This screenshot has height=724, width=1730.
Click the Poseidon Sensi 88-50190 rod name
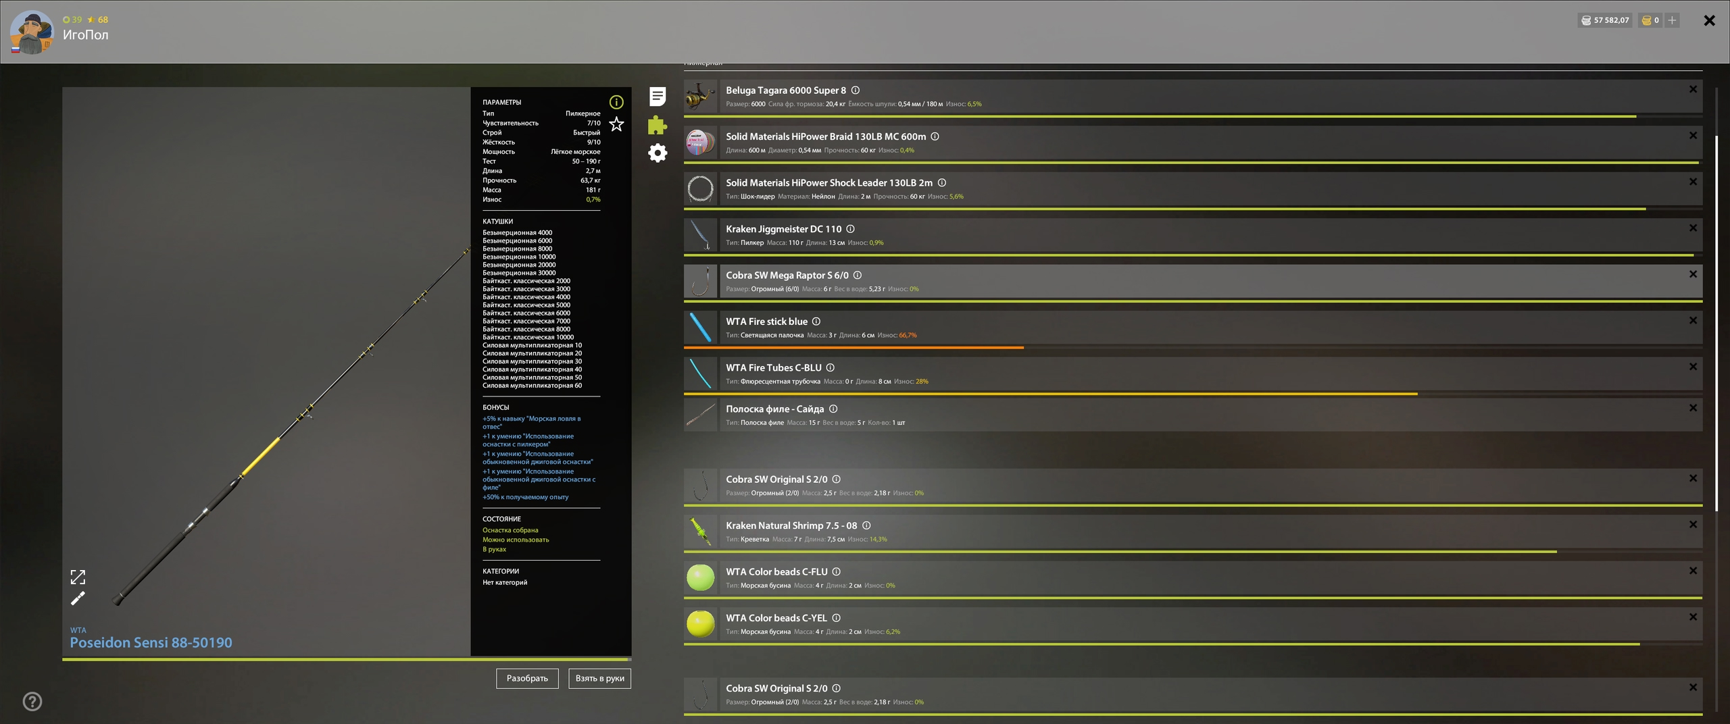tap(151, 643)
